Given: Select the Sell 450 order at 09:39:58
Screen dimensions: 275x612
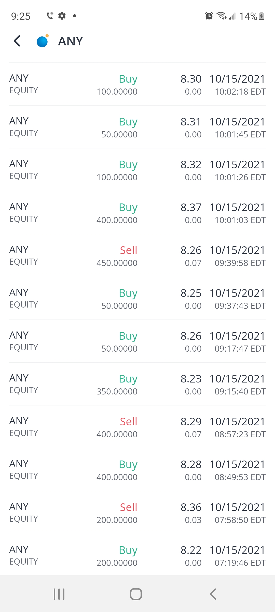Looking at the screenshot, I should click(x=137, y=256).
